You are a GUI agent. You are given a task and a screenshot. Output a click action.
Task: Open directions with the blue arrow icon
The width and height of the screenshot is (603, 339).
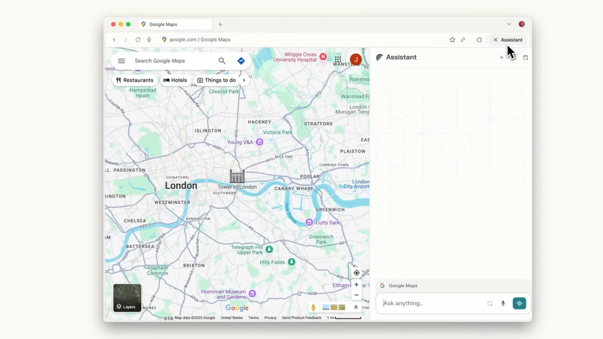(x=241, y=61)
